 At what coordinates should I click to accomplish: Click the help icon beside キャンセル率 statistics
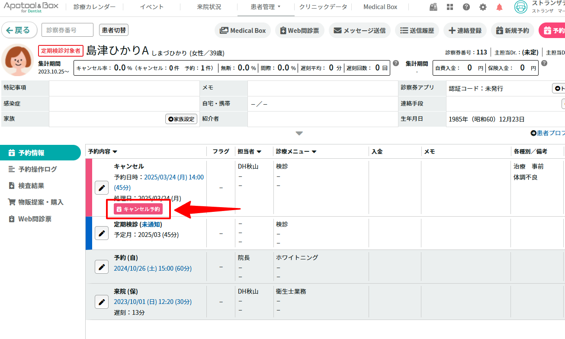tap(395, 64)
